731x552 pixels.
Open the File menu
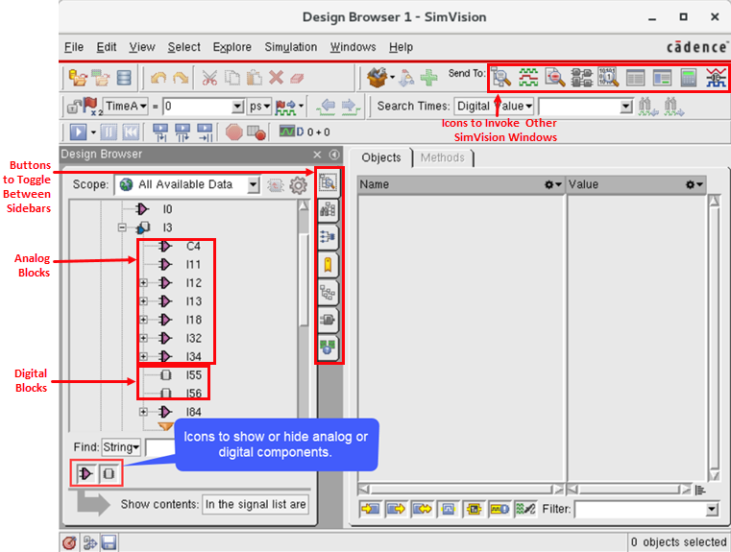coord(74,47)
